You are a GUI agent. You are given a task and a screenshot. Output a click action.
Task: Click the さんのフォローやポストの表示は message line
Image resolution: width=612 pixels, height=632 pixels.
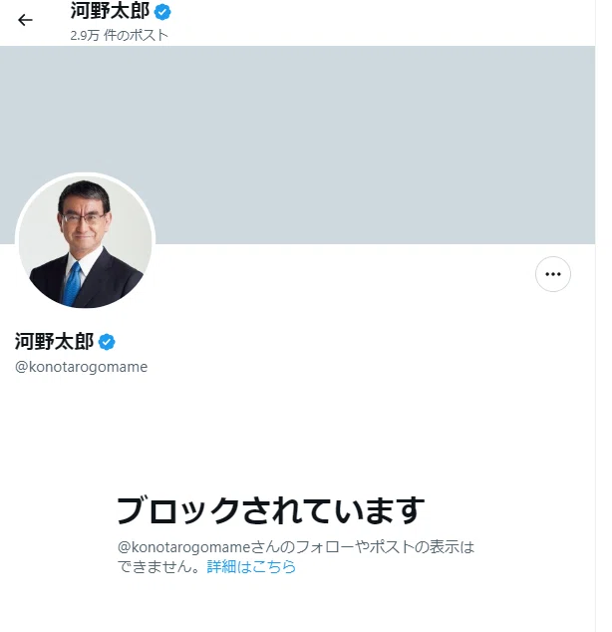(x=363, y=547)
